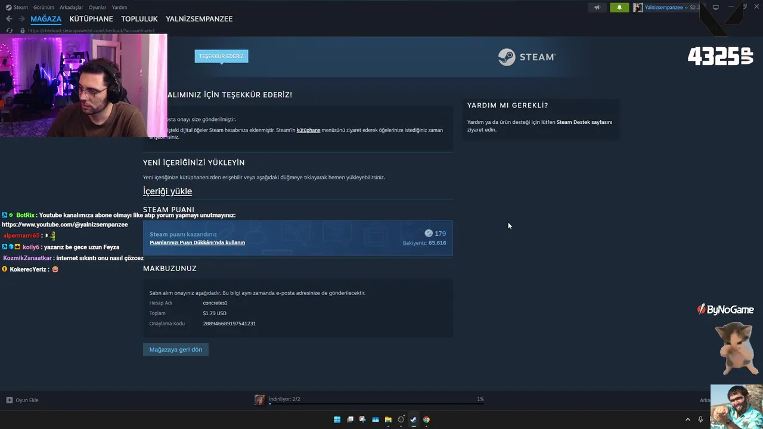Click the Steam Destek sayfasını link
Image resolution: width=763 pixels, height=429 pixels.
[x=584, y=122]
